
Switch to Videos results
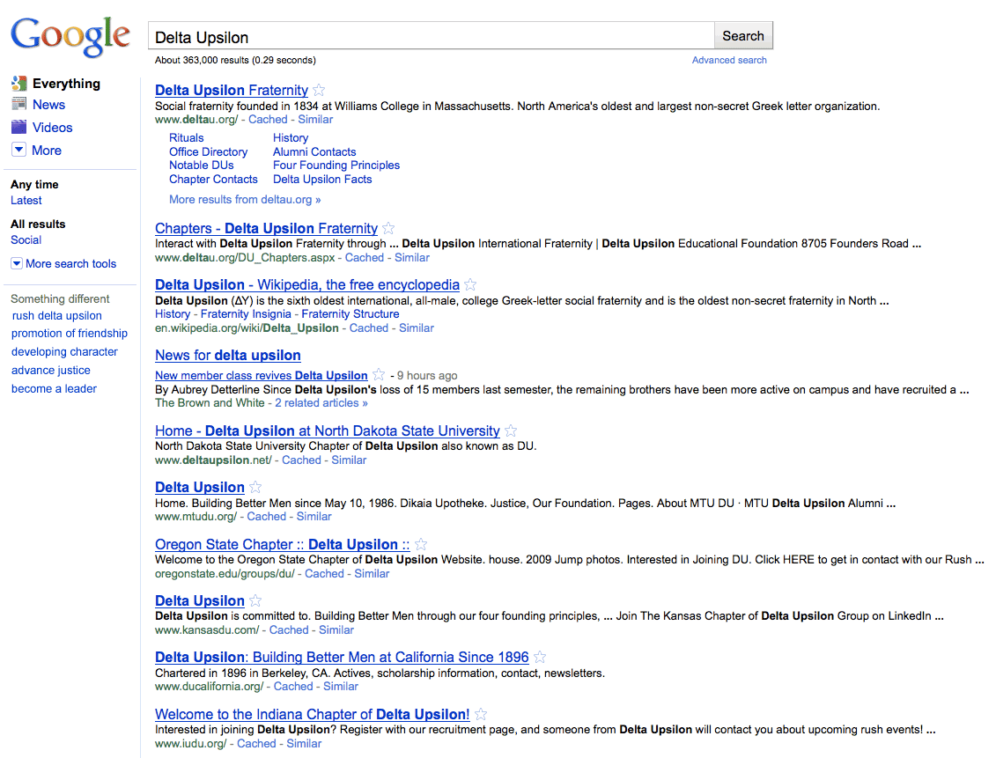click(x=52, y=127)
